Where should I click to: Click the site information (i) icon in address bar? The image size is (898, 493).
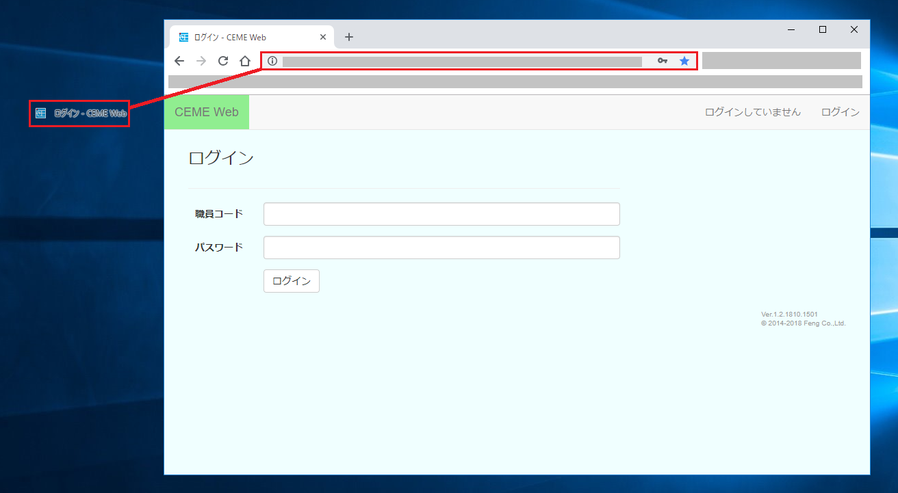272,61
